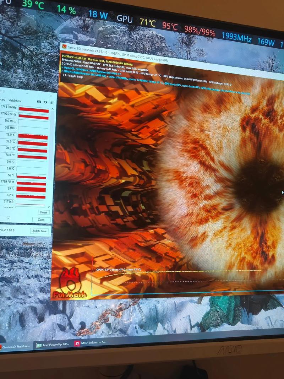Click the 99 % GPU load graph

pyautogui.click(x=31, y=189)
